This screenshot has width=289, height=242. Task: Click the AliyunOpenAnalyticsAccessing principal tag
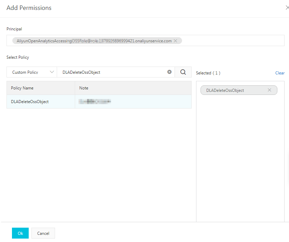click(97, 41)
